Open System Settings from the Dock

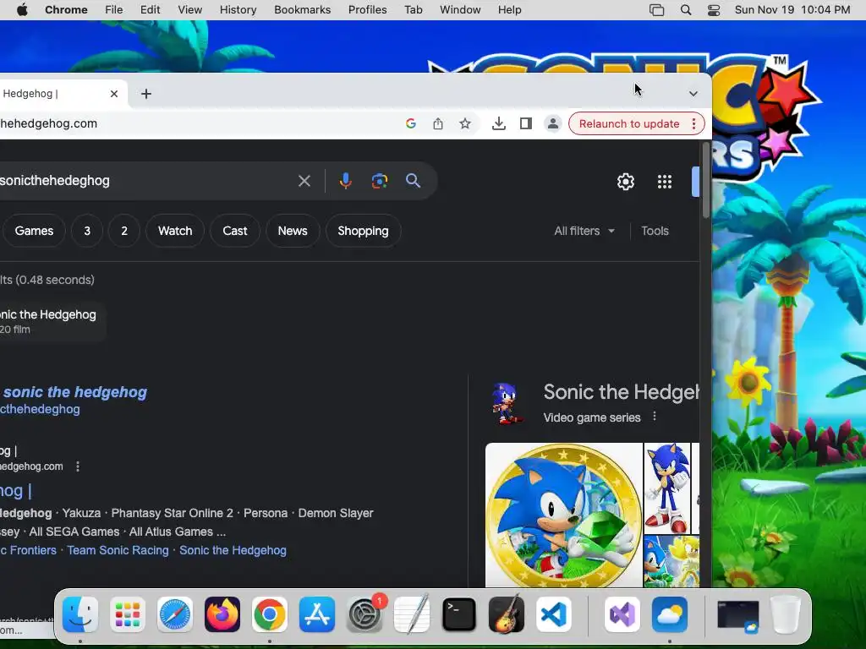pos(364,614)
